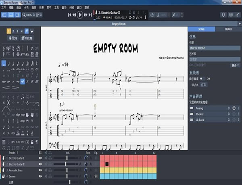Click the rewind to start button
This screenshot has width=242, height=185.
pyautogui.click(x=69, y=15)
